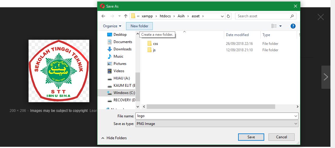Click Asih in the breadcrumb path
Viewport: 335px width, 148px height.
point(181,16)
